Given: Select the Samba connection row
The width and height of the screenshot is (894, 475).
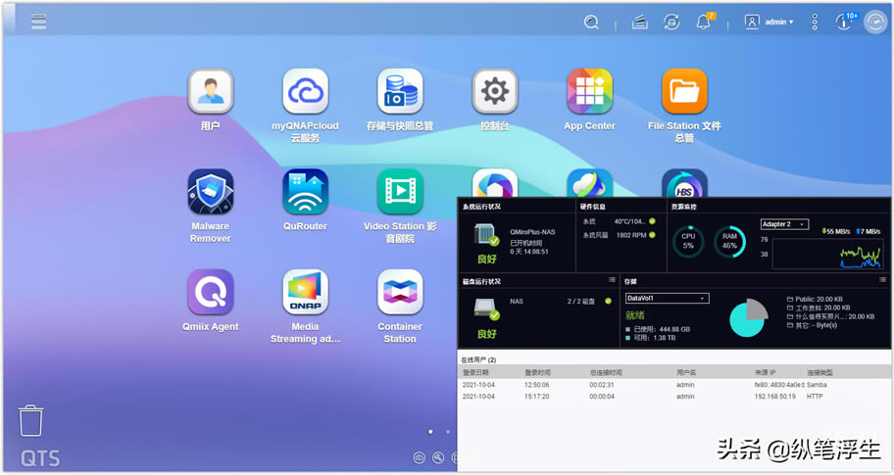Looking at the screenshot, I should pos(674,385).
